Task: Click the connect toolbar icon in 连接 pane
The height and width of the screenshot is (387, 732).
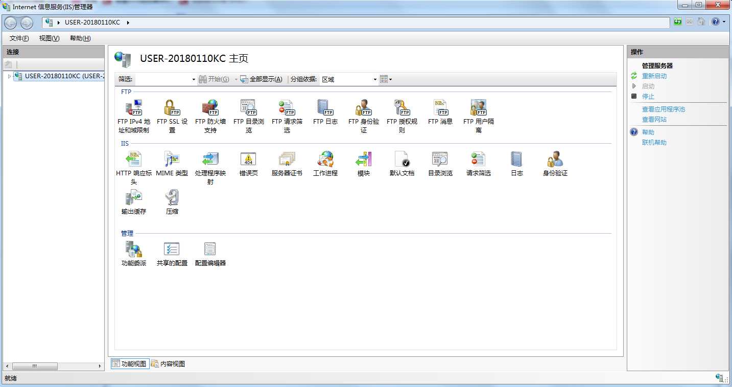Action: coord(8,64)
